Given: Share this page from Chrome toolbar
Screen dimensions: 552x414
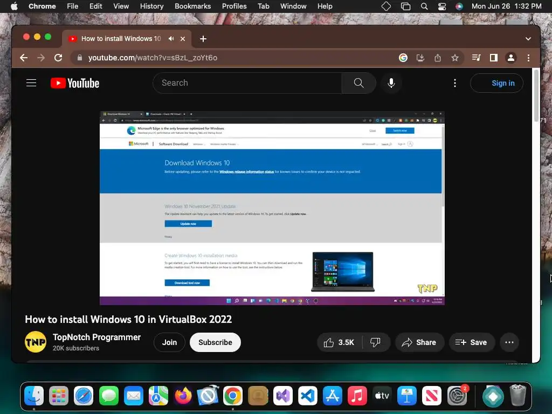Looking at the screenshot, I should coord(438,58).
